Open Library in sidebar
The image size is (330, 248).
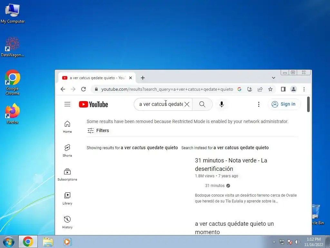pos(67,199)
